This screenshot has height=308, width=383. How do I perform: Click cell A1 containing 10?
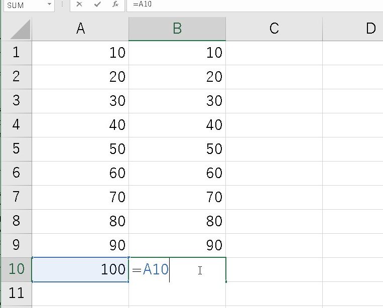coord(80,53)
